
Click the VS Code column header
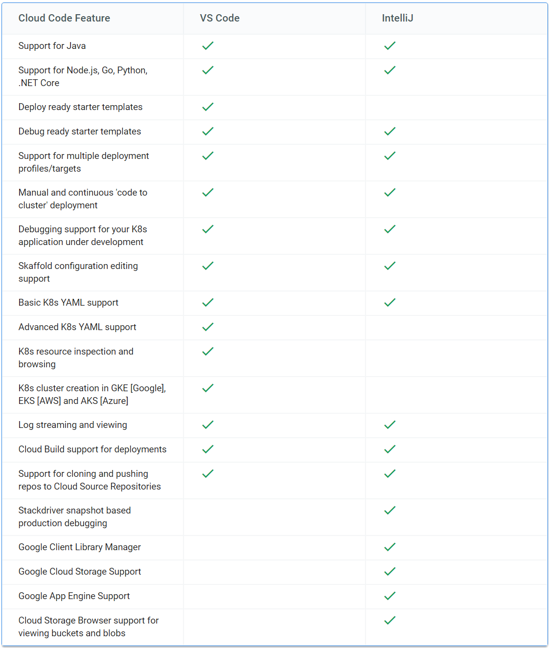pyautogui.click(x=220, y=18)
